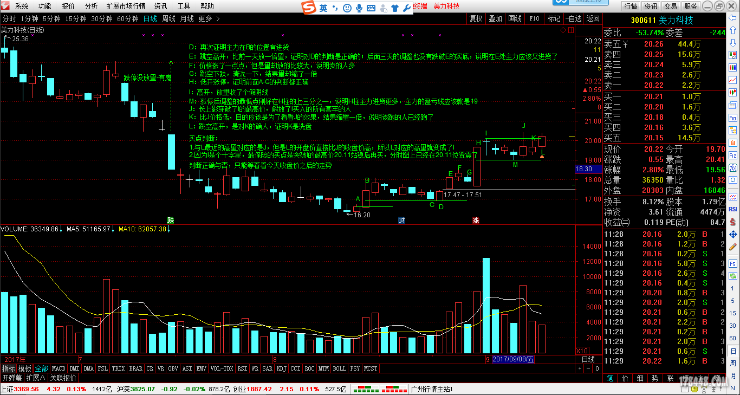This screenshot has height=395, width=740.
Task: Click the 交易 button at top right
Action: point(671,6)
